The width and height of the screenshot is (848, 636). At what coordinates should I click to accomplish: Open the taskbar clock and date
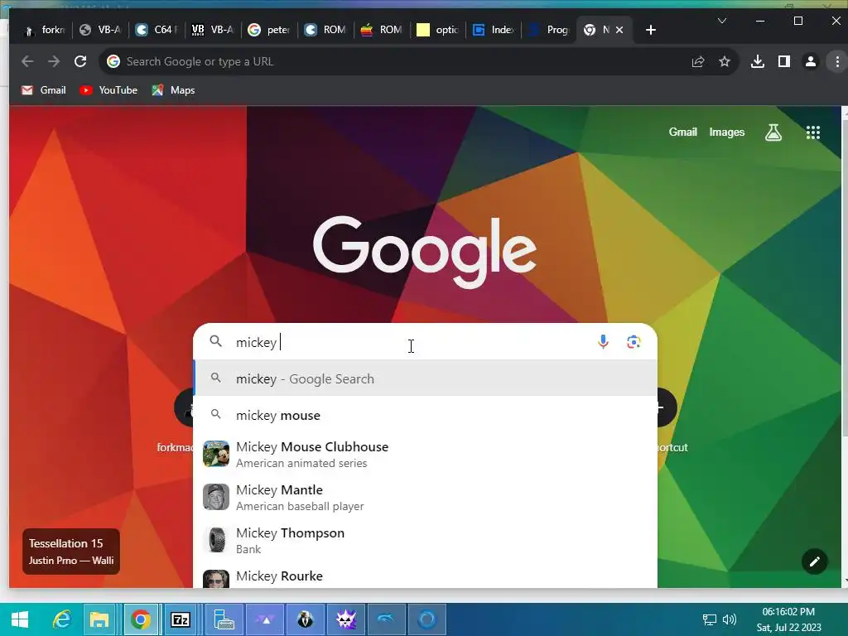click(788, 619)
